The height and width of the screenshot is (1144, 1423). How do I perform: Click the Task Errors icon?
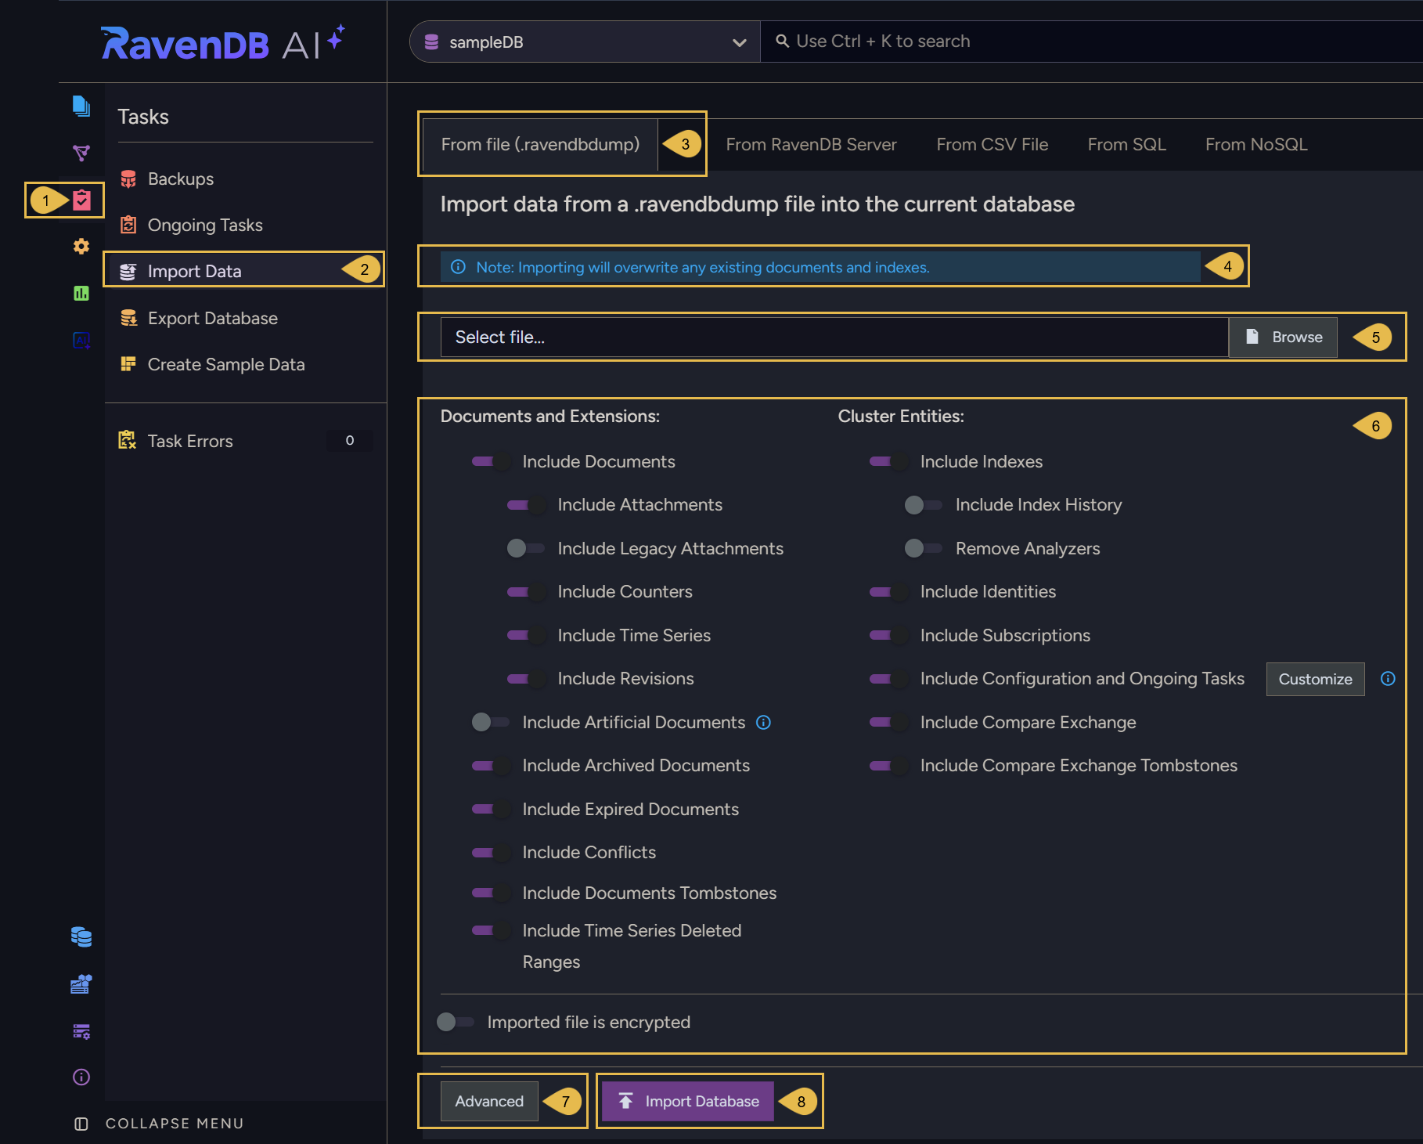click(x=127, y=440)
